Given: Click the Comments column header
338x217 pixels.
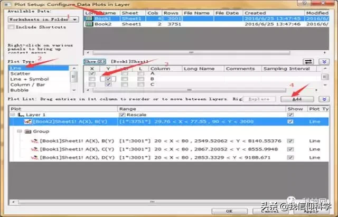Looking at the screenshot, I should click(242, 69).
